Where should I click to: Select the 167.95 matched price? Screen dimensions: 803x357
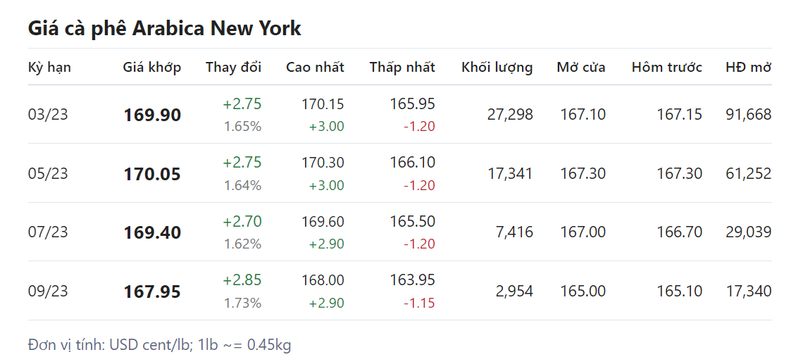[152, 292]
